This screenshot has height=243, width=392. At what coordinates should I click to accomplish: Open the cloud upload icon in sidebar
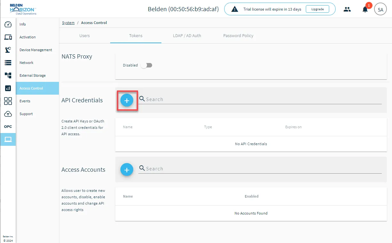[8, 114]
